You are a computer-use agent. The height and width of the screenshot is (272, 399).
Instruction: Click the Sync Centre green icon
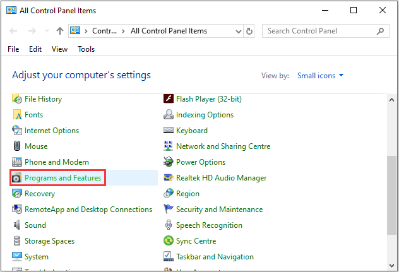(x=169, y=241)
